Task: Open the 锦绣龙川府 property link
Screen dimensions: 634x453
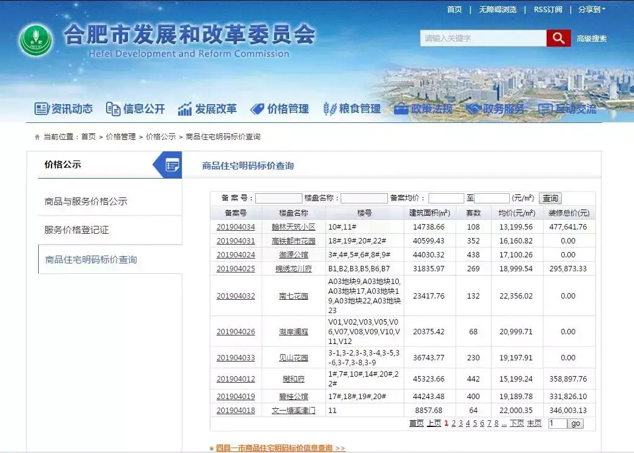Action: pos(293,269)
